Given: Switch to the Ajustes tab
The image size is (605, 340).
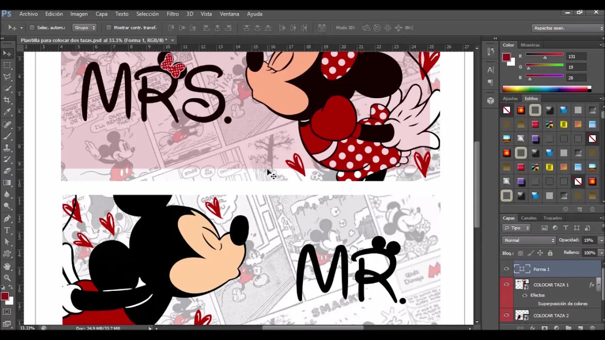Looking at the screenshot, I should coord(510,99).
